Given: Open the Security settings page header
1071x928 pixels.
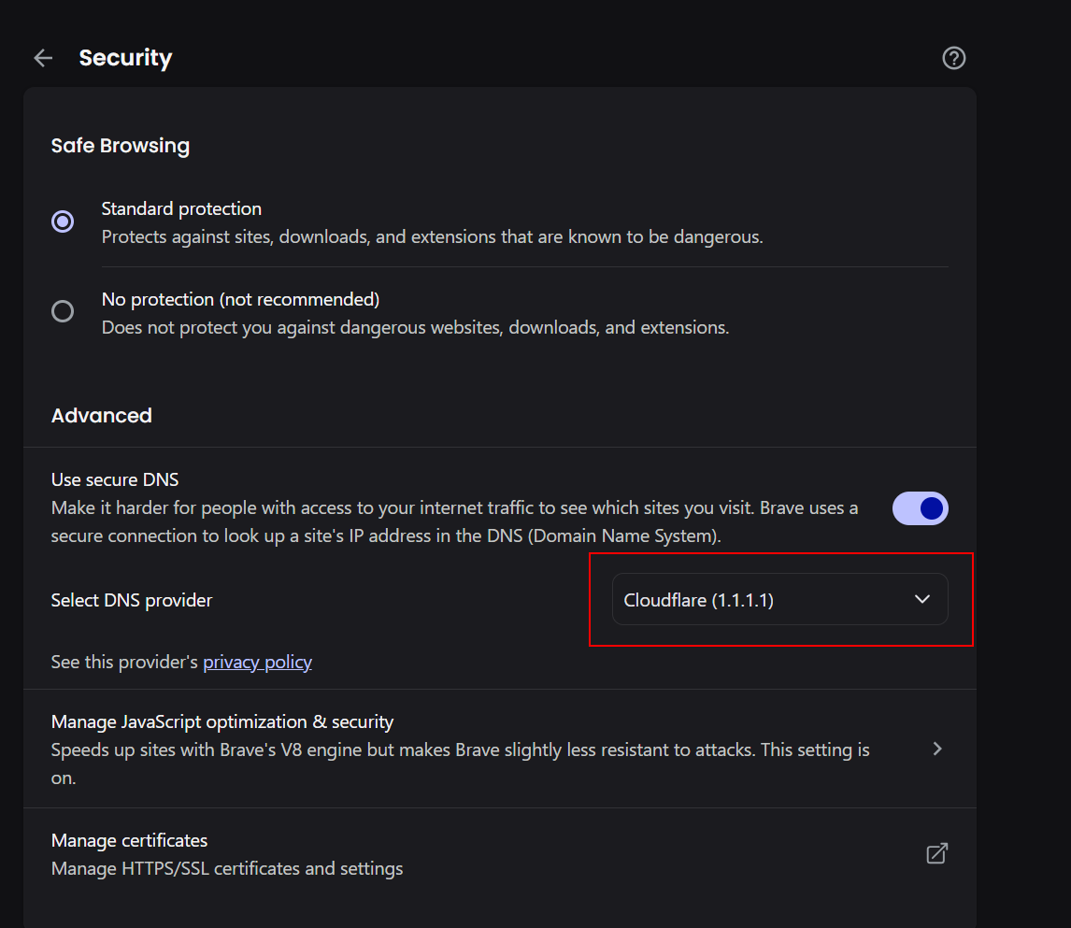Looking at the screenshot, I should [x=125, y=57].
